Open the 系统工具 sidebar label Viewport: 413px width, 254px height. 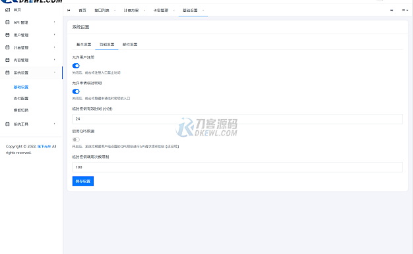point(21,124)
